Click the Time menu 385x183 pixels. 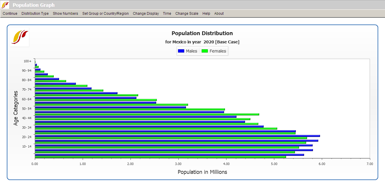tap(167, 14)
